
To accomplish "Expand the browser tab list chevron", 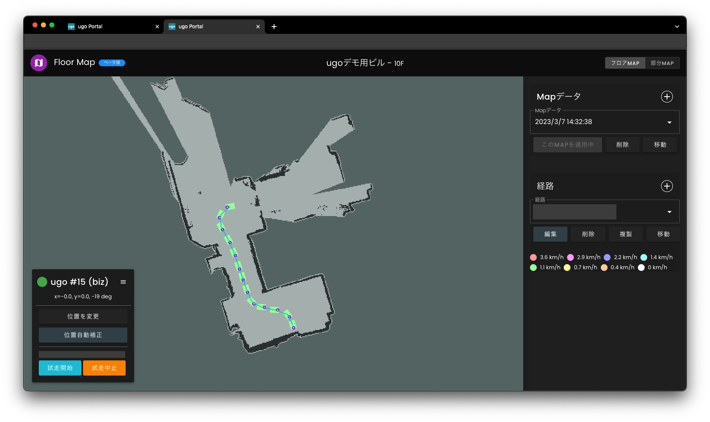I will click(677, 27).
